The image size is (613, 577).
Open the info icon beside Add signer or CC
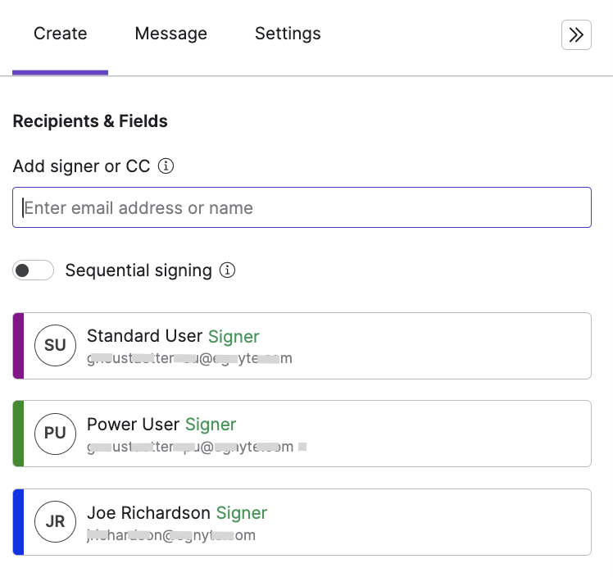166,166
